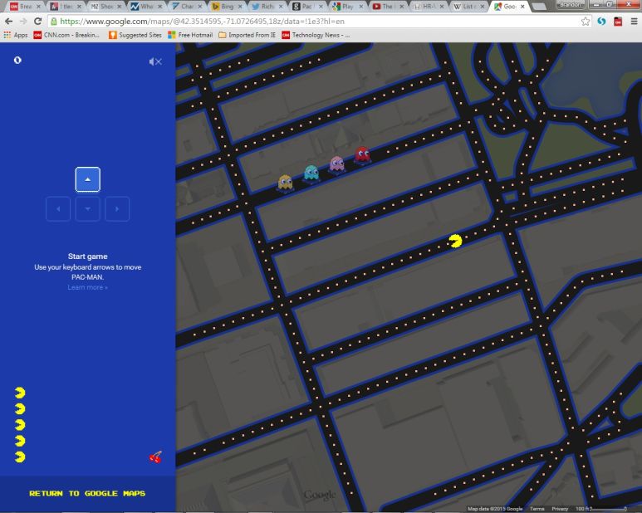Switch to the Bing tab
Screen dimensions: 642x513
point(227,6)
